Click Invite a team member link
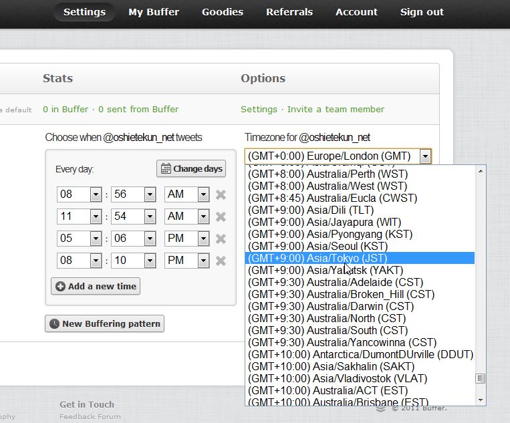The width and height of the screenshot is (510, 423). pos(336,109)
